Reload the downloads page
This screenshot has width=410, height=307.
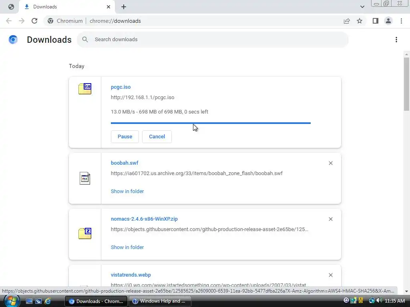[34, 21]
